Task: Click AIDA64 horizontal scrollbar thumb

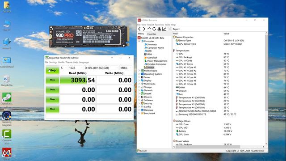Action: [x=207, y=147]
